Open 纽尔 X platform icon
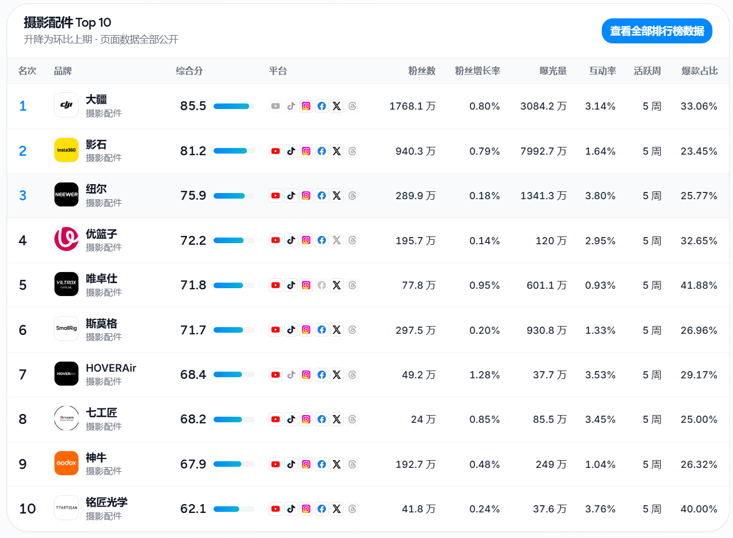 pyautogui.click(x=337, y=196)
